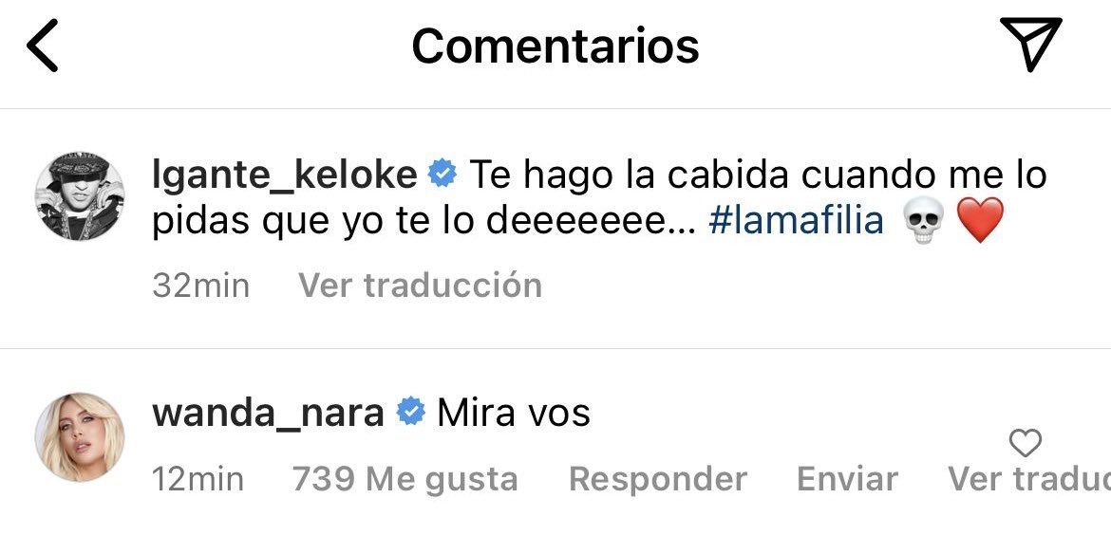Viewport: 1111px width, 535px height.
Task: Tap Ver traducción under lgante_keloke's post
Action: [420, 286]
